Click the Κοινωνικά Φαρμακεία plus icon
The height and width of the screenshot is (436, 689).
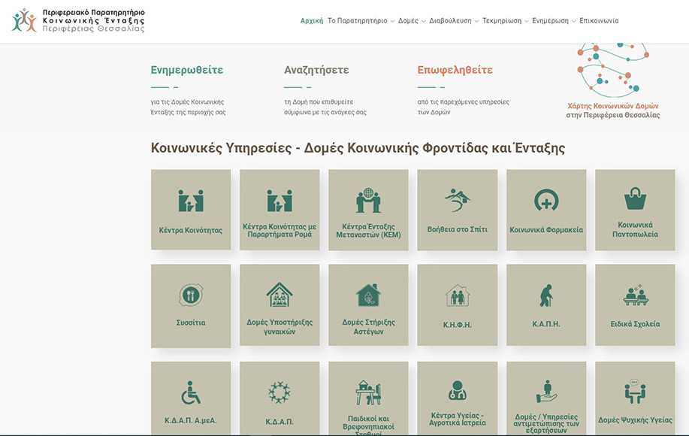[x=546, y=201]
